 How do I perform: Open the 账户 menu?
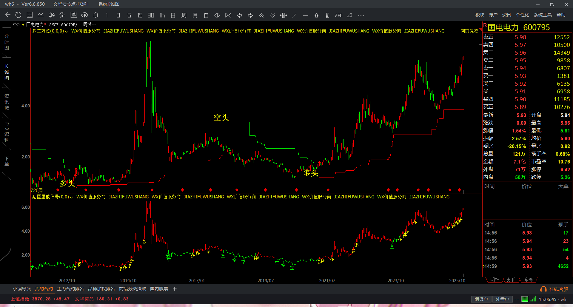pyautogui.click(x=493, y=15)
